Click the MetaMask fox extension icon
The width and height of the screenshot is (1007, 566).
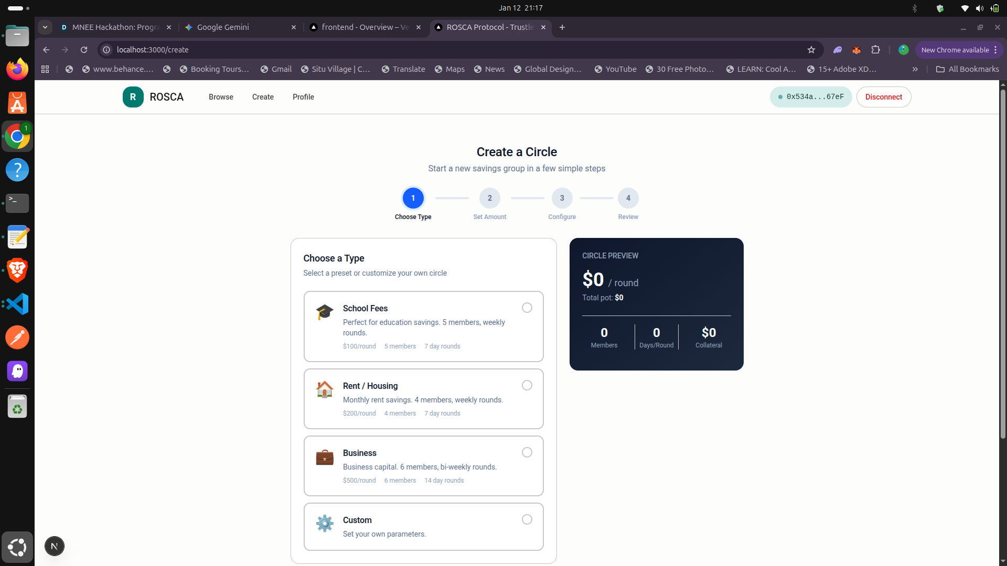pyautogui.click(x=856, y=50)
